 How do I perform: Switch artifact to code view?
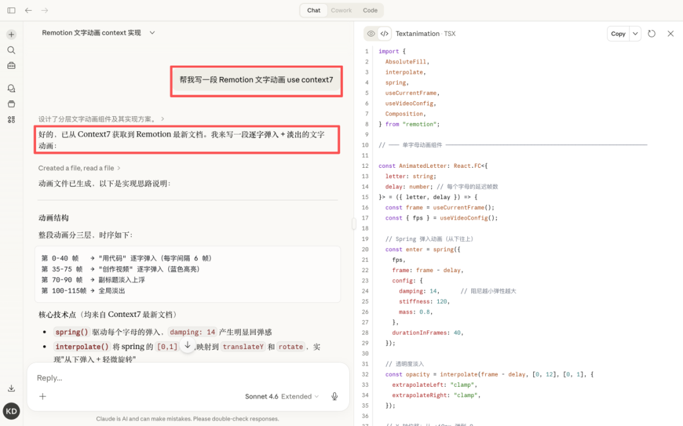pyautogui.click(x=385, y=33)
